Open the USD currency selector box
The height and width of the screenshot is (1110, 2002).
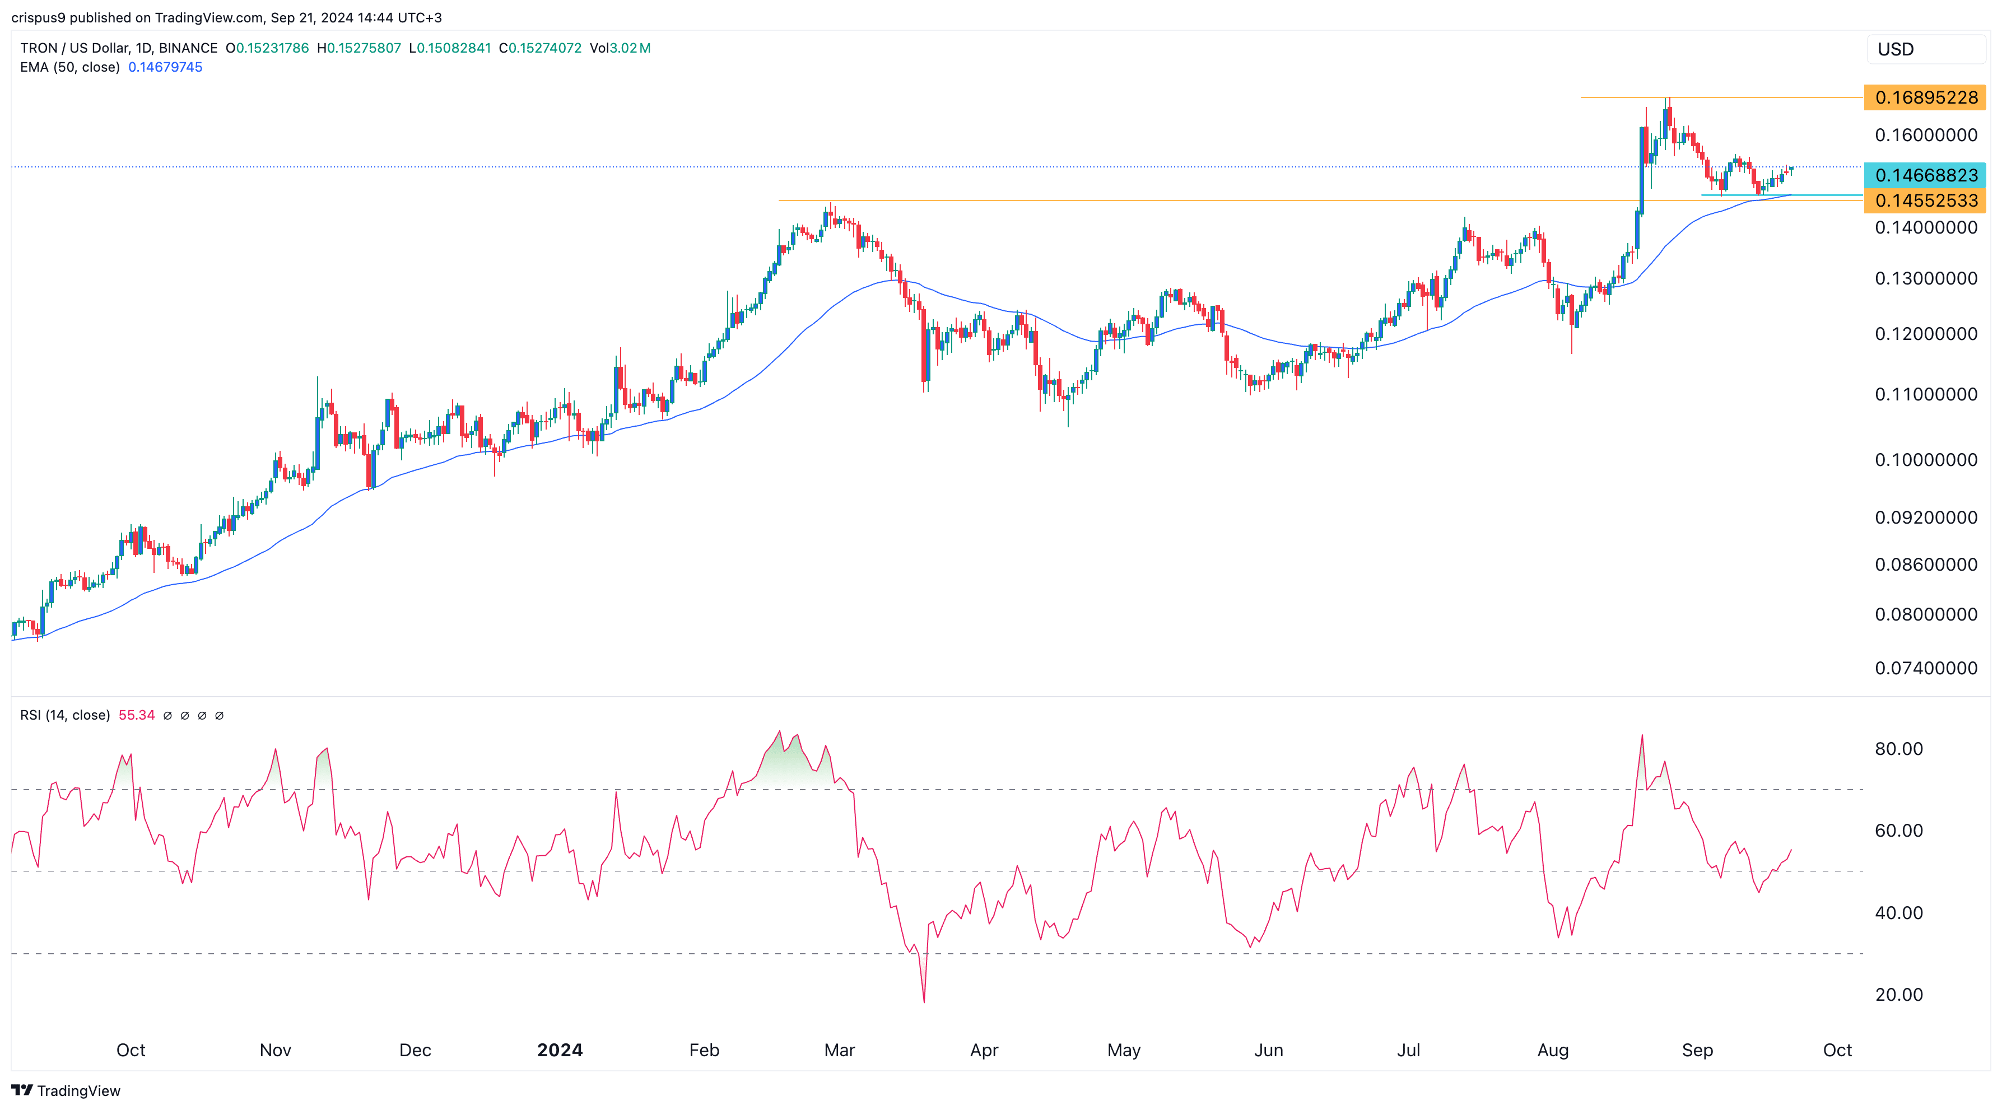point(1926,49)
